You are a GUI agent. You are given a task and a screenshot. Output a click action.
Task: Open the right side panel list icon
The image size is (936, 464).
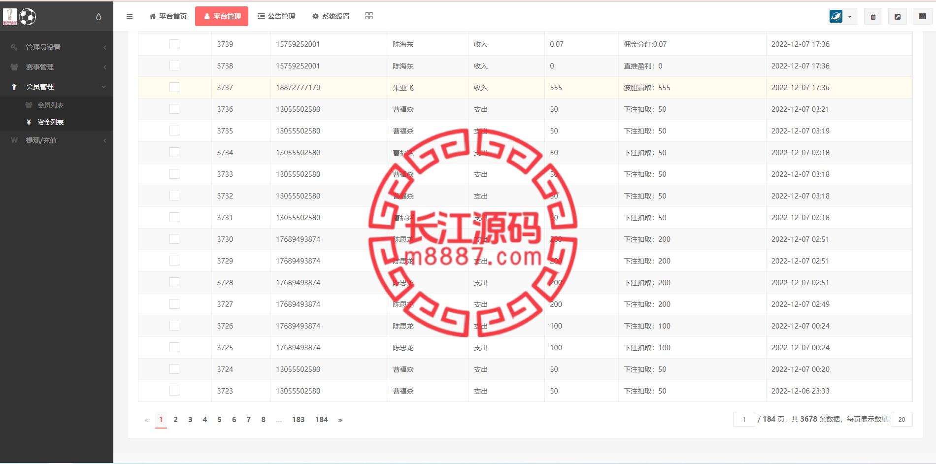tap(923, 16)
